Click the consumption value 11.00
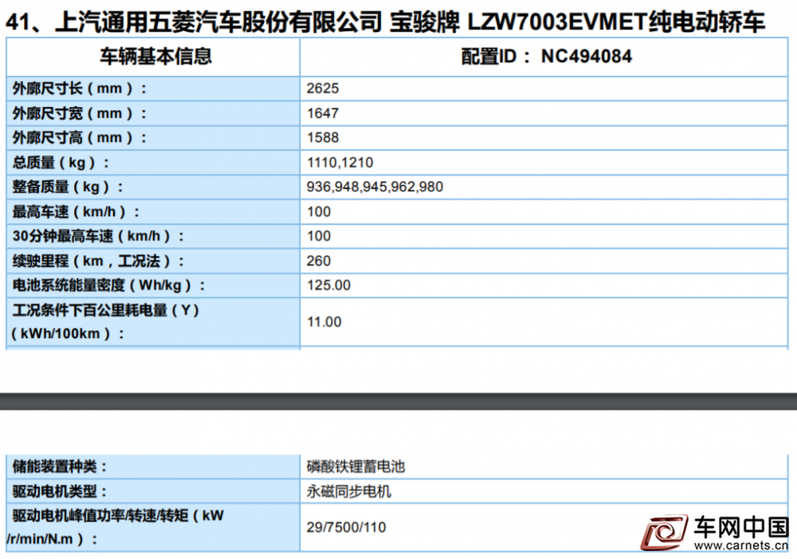Screen dimensions: 797x559 click(324, 322)
